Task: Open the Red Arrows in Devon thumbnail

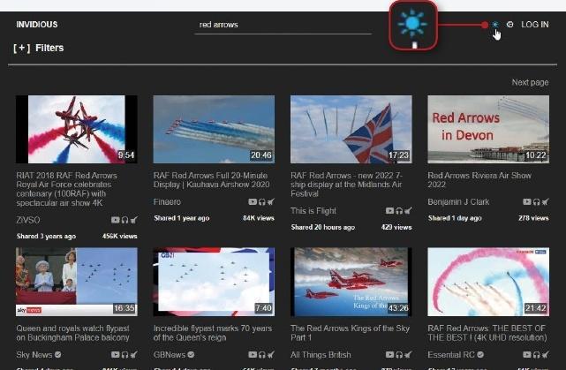Action: point(488,129)
